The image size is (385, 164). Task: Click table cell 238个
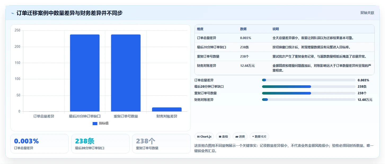[x=244, y=57]
